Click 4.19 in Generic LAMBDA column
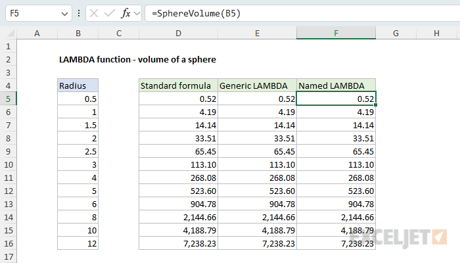Viewport: 460px width, 263px height. [258, 112]
